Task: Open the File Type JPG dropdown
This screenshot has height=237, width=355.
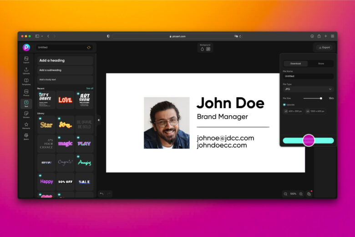Action: (309, 89)
